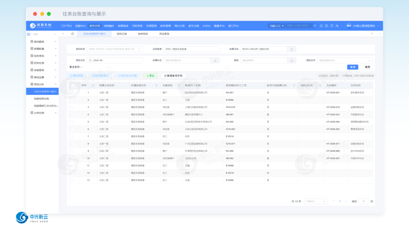Click the 管理备用字段 button
Screen dimensions: 409x230
point(173,76)
